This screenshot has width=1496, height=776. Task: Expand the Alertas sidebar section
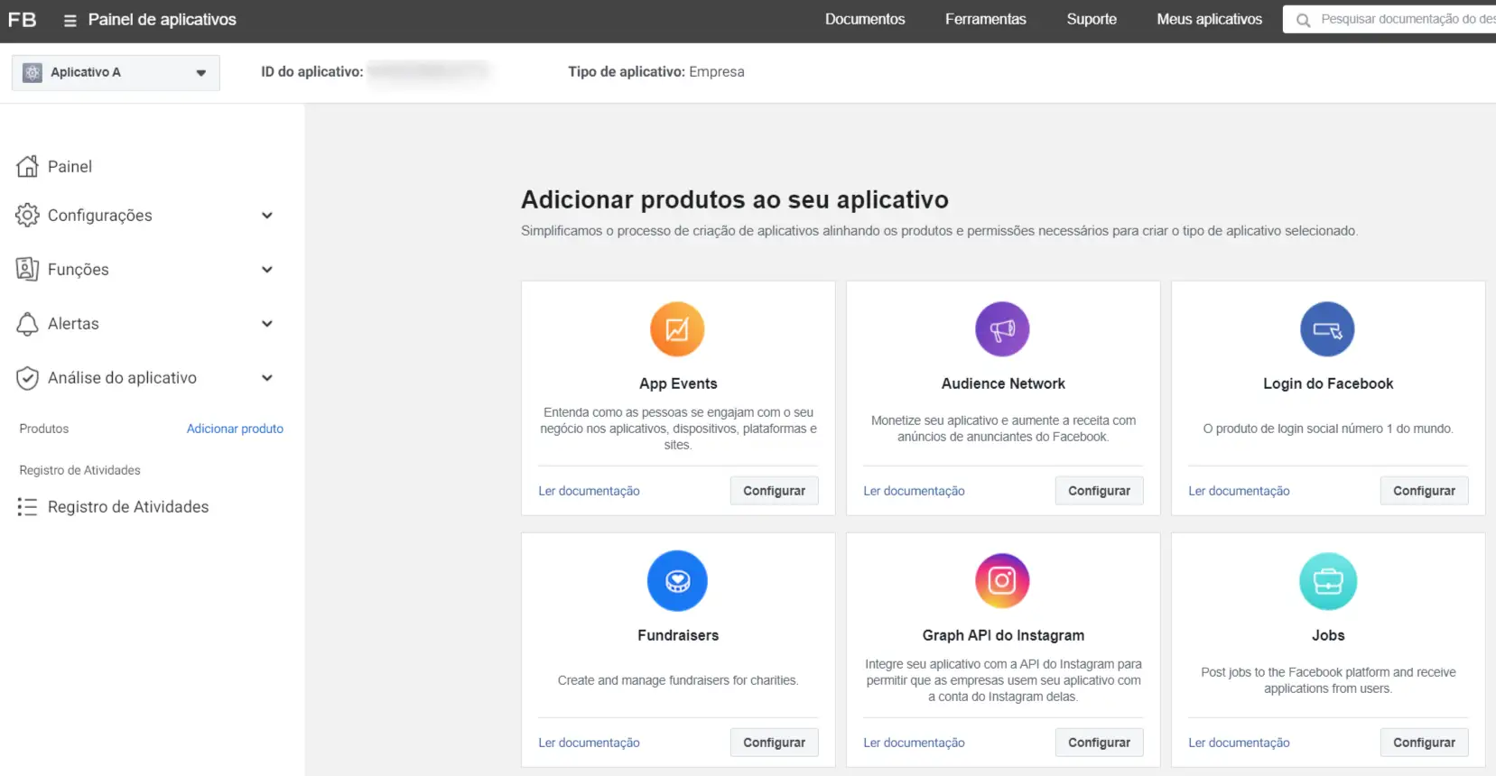coord(266,324)
